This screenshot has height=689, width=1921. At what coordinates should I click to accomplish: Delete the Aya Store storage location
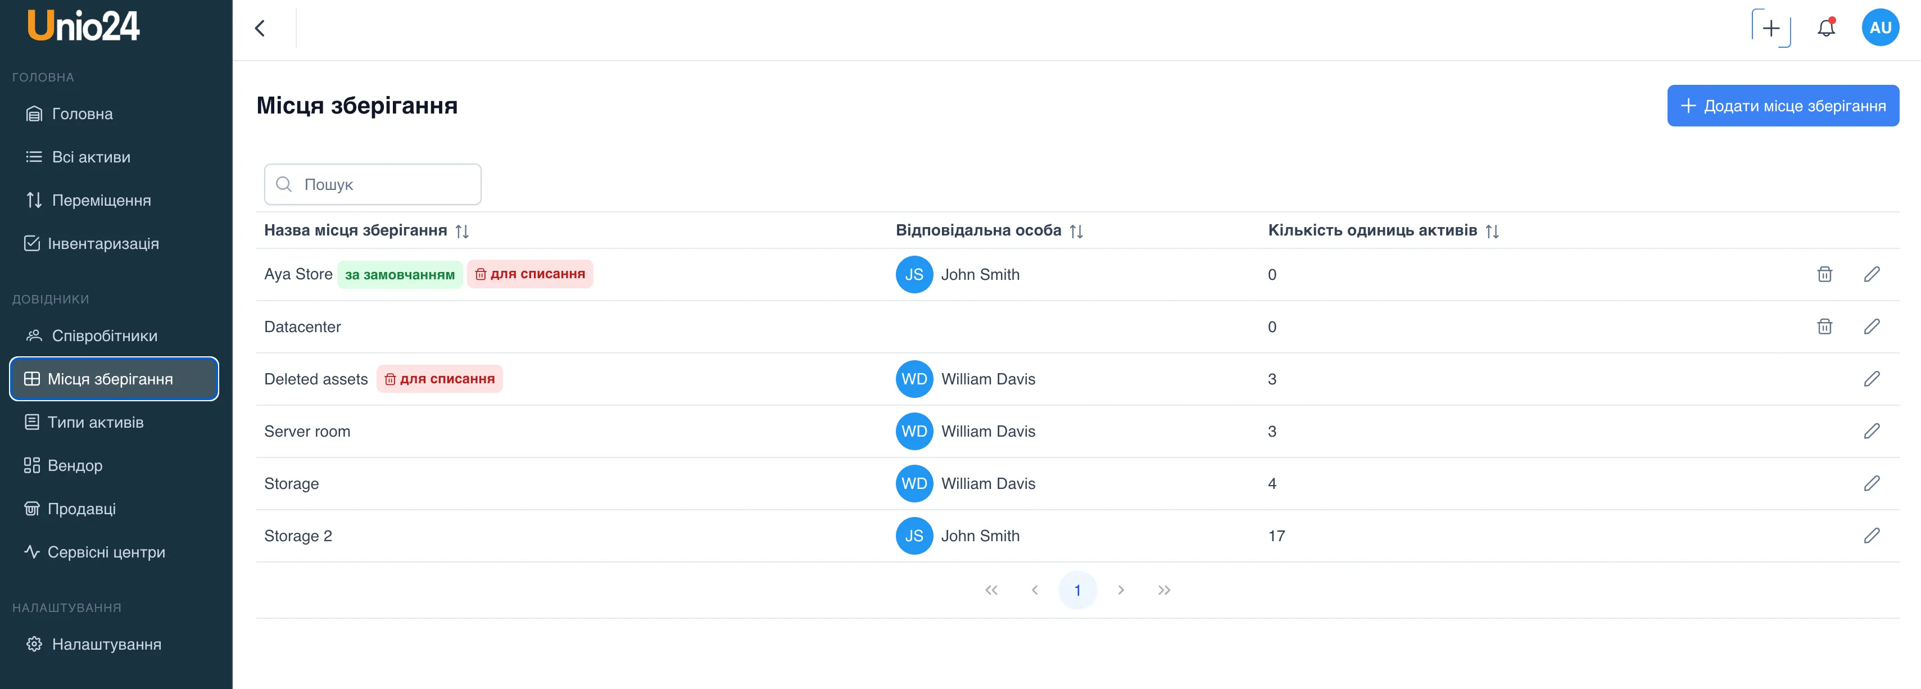click(x=1824, y=274)
